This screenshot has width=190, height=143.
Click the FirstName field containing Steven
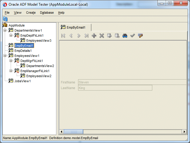point(132,82)
